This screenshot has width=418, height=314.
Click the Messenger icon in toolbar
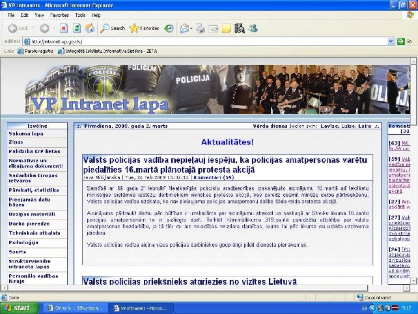253,28
